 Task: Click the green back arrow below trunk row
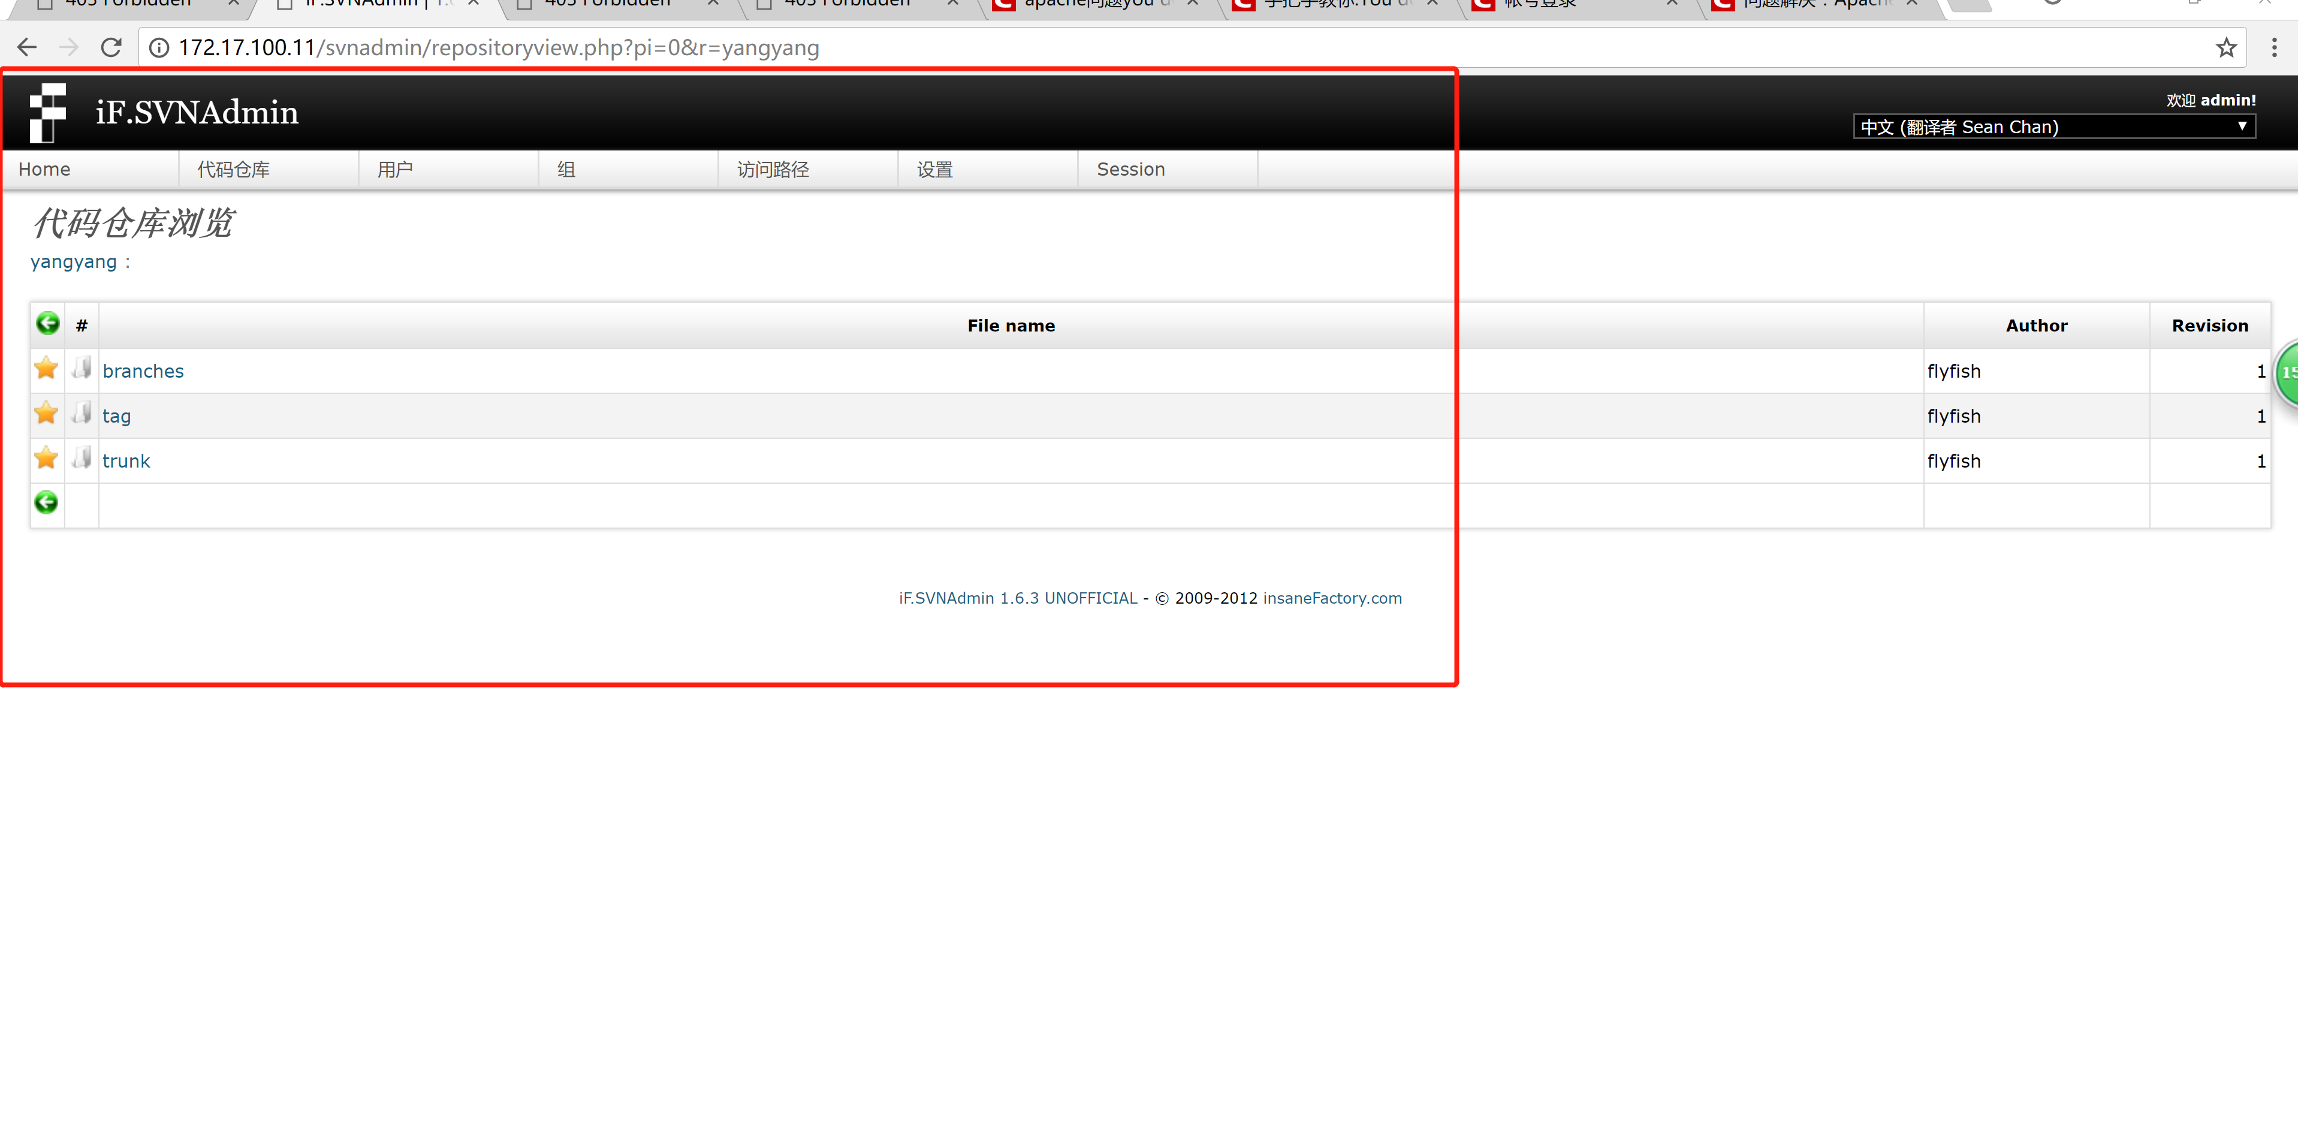tap(46, 502)
